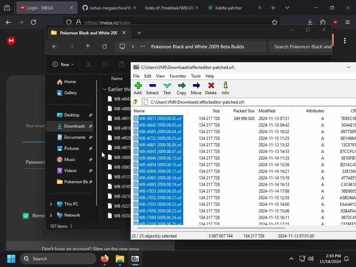Open the Tools menu in 7-Zip
Viewport: 356px width, 267px height.
195,76
